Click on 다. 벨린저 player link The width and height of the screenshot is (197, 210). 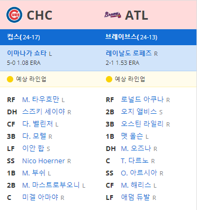click(38, 124)
